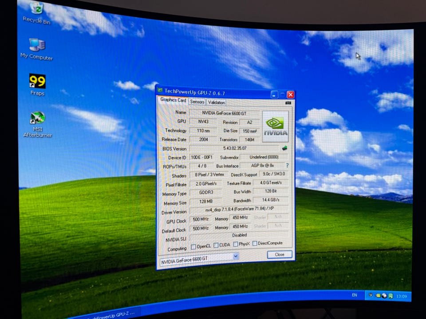The image size is (426, 319).
Task: Click the Name field NVIDIA GeForce 6600 GT
Action: pos(225,113)
